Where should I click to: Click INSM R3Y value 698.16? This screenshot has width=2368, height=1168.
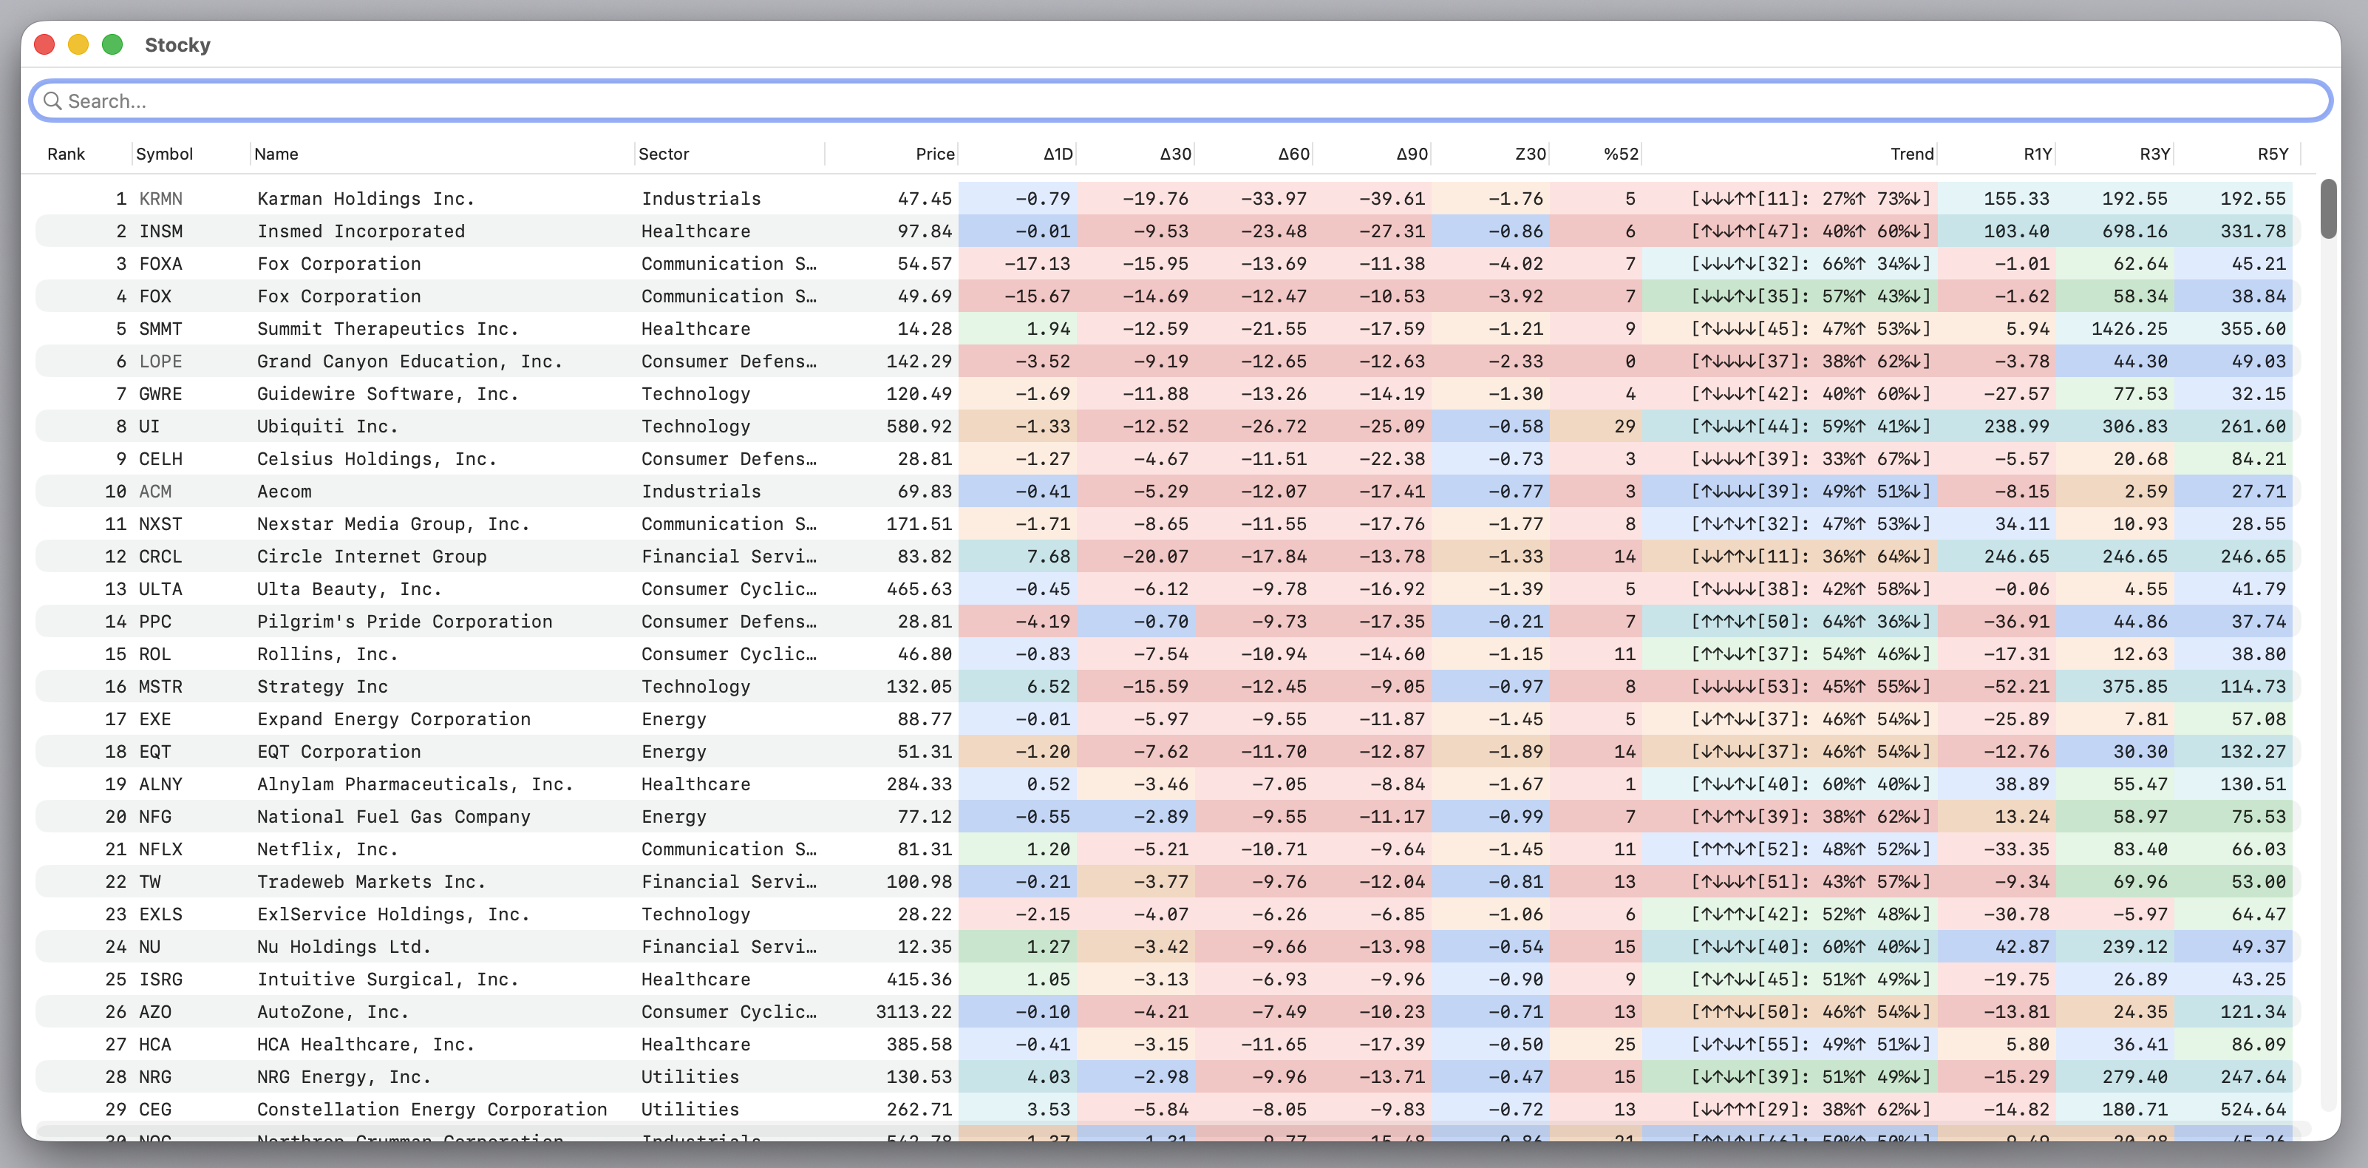point(2134,232)
